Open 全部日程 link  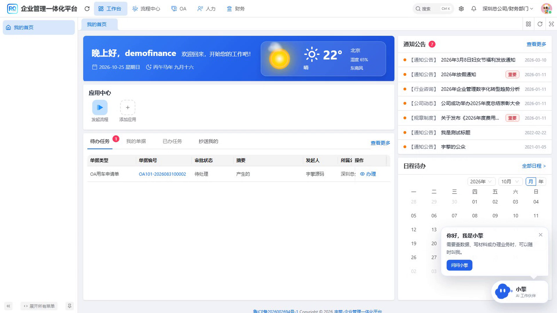pyautogui.click(x=534, y=166)
